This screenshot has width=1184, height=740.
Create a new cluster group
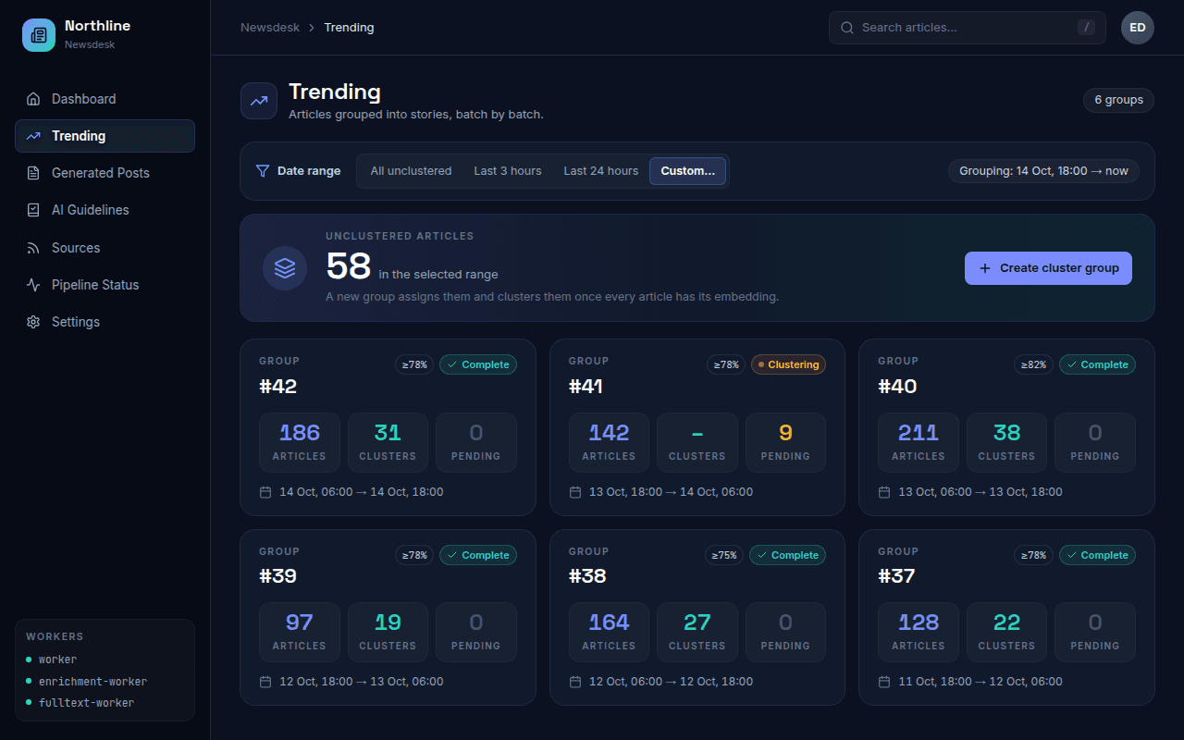click(1048, 268)
